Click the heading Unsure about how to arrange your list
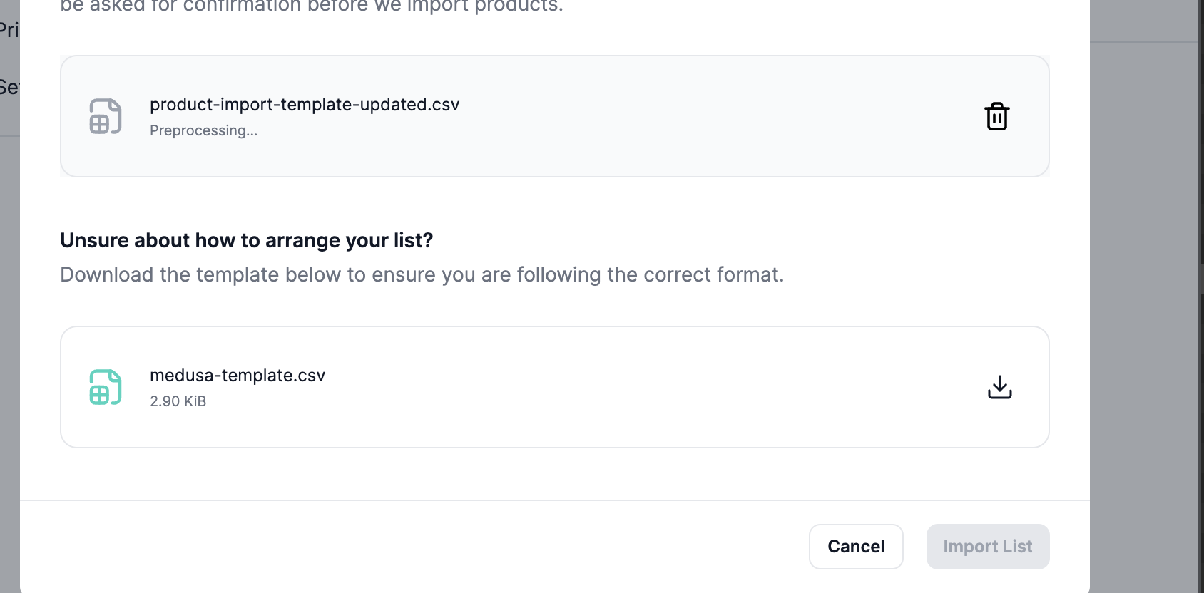Image resolution: width=1204 pixels, height=593 pixels. 247,240
